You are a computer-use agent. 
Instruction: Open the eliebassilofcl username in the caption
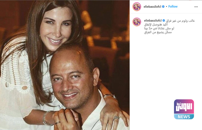(x=153, y=21)
